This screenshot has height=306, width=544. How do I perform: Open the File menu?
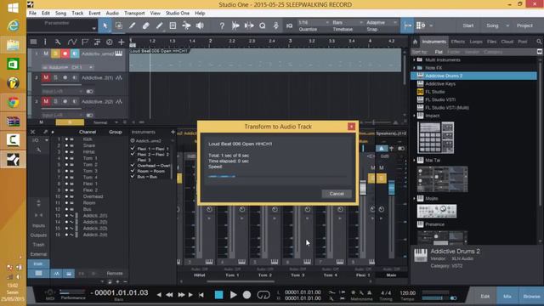coord(32,14)
